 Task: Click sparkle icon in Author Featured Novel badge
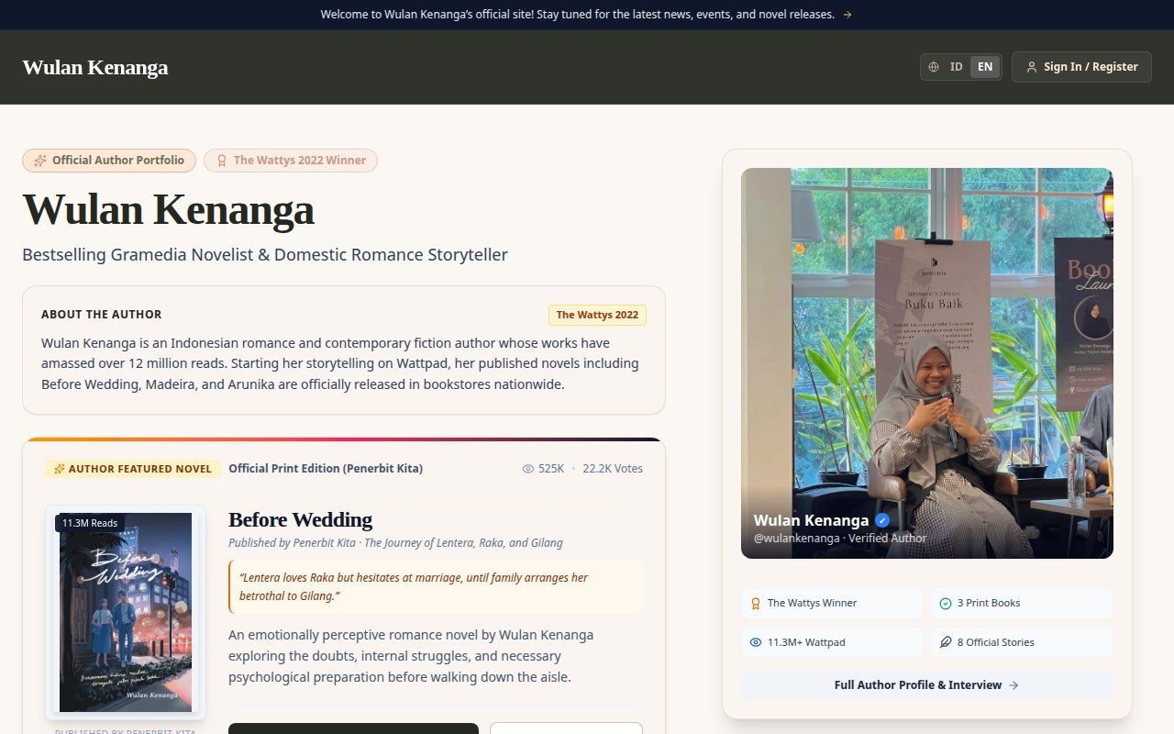coord(60,469)
